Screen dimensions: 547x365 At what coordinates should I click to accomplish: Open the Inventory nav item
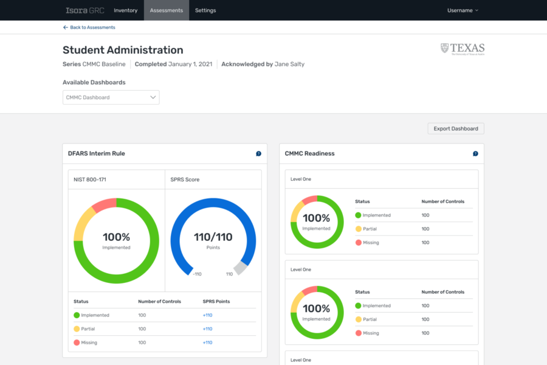[x=126, y=10]
